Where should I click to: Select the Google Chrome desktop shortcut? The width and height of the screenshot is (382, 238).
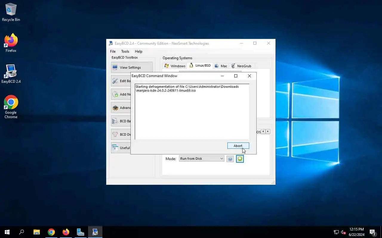(11, 107)
